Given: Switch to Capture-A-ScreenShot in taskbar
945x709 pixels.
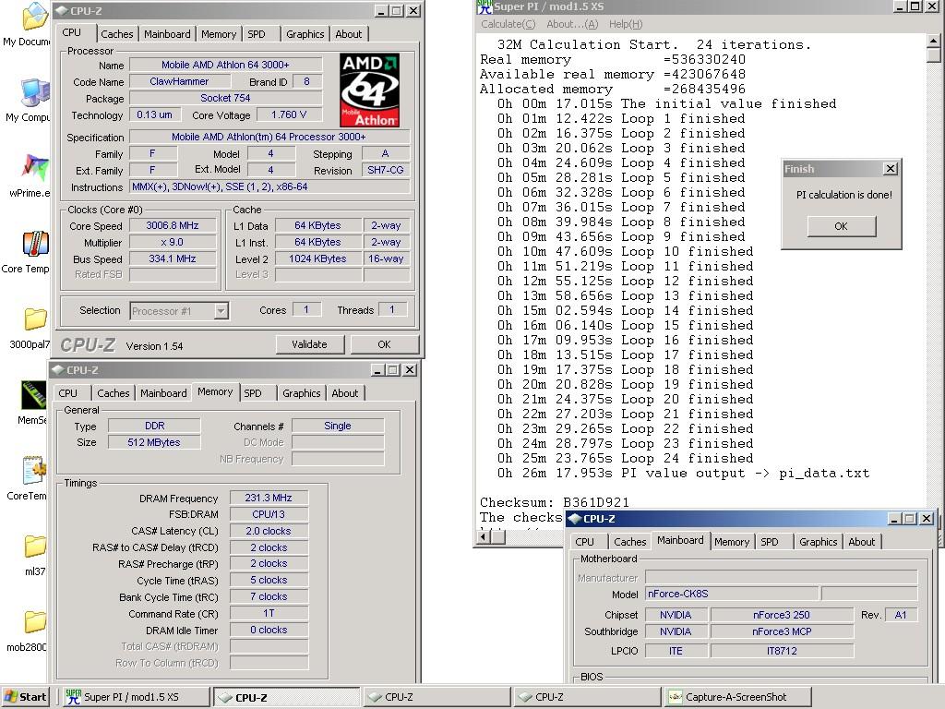Looking at the screenshot, I should point(738,697).
